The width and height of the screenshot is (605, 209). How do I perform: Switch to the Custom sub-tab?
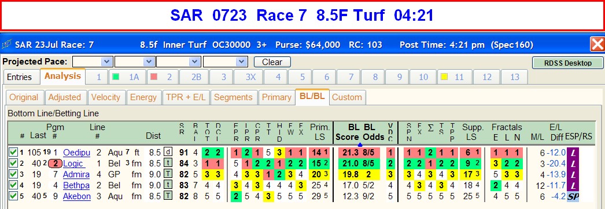(x=347, y=97)
